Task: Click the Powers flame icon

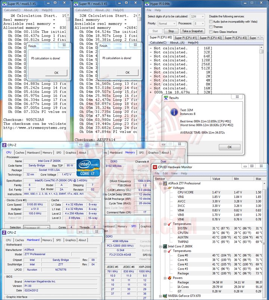Action: pos(170,278)
